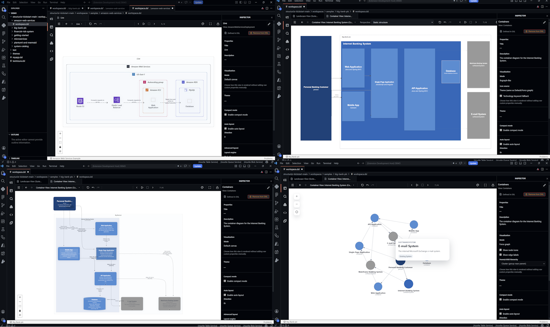The width and height of the screenshot is (550, 327).
Task: Click Update button in bottom-right window
Action: coord(473,163)
